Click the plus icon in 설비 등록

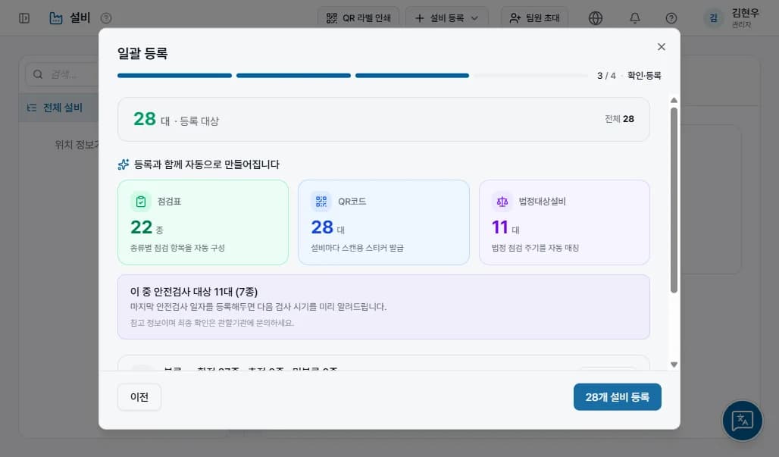coord(420,18)
